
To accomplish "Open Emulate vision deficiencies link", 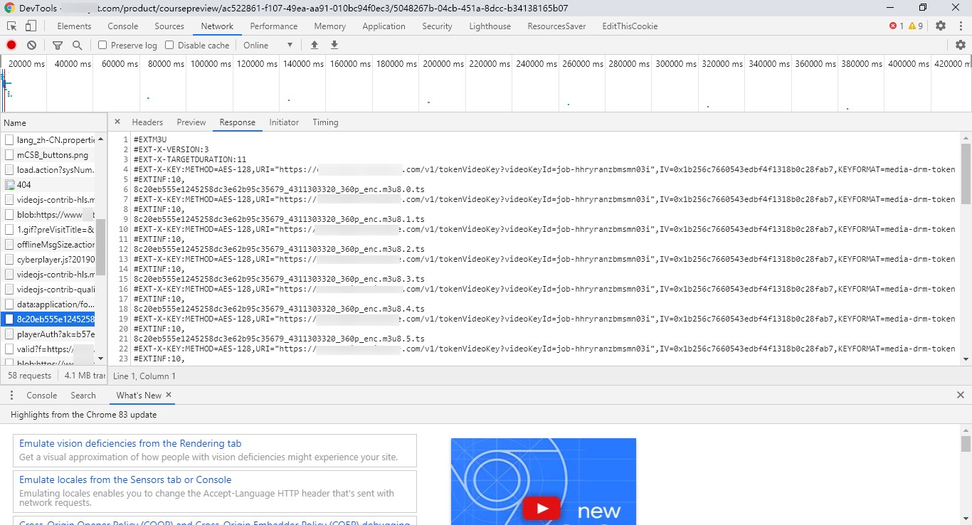I will [130, 443].
